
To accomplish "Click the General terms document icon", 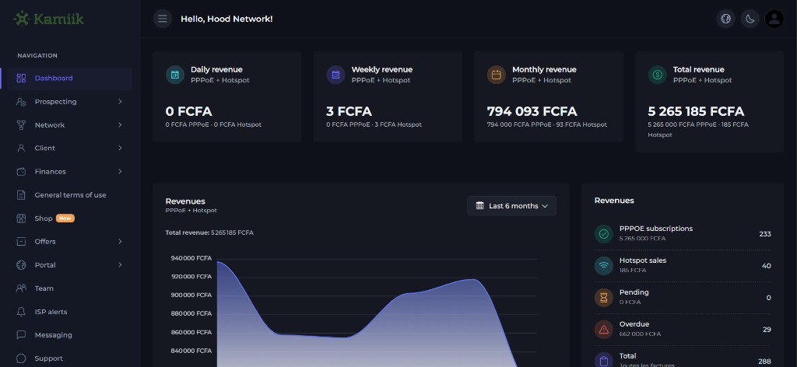I will point(21,195).
